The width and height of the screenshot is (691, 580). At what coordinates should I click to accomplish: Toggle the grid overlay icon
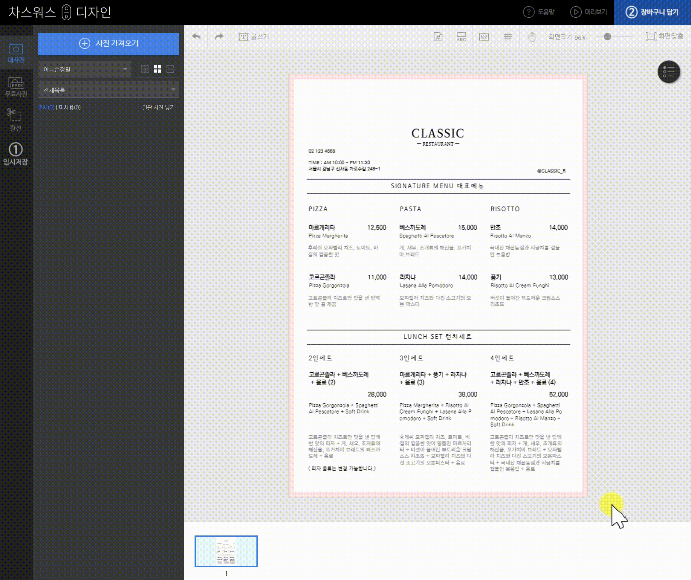point(508,36)
